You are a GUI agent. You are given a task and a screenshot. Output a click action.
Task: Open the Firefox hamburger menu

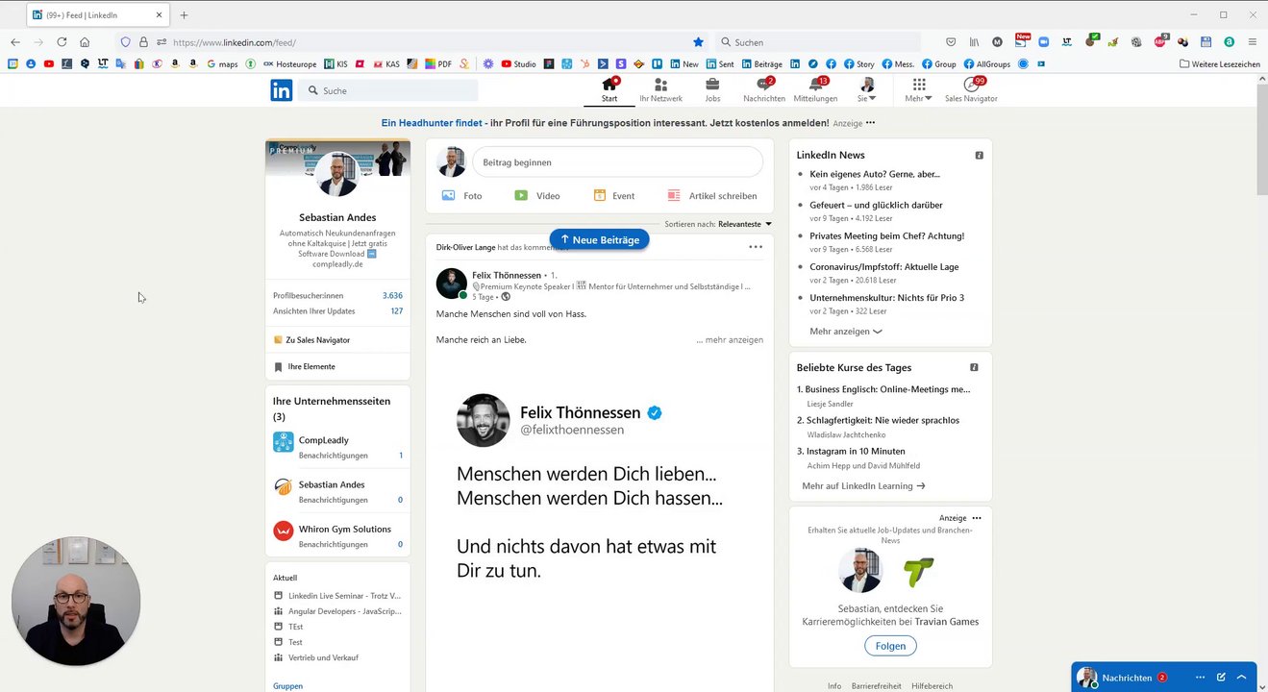point(1252,42)
